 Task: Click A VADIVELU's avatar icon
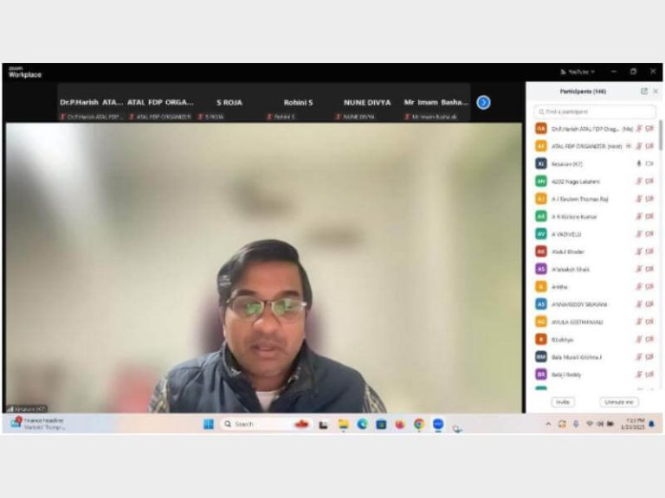coord(541,233)
